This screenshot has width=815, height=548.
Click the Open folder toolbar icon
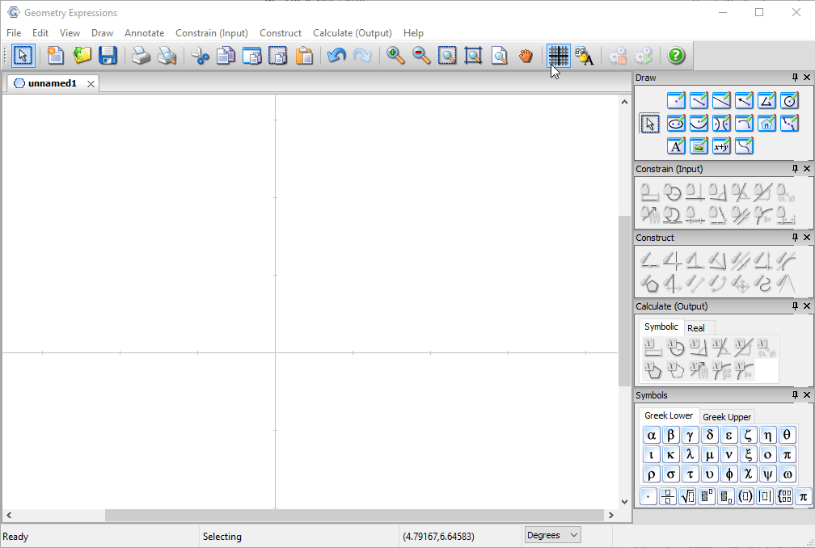pyautogui.click(x=82, y=56)
